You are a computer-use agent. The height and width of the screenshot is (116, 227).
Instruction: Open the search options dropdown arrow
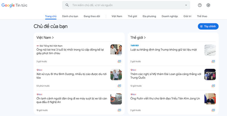click(186, 5)
